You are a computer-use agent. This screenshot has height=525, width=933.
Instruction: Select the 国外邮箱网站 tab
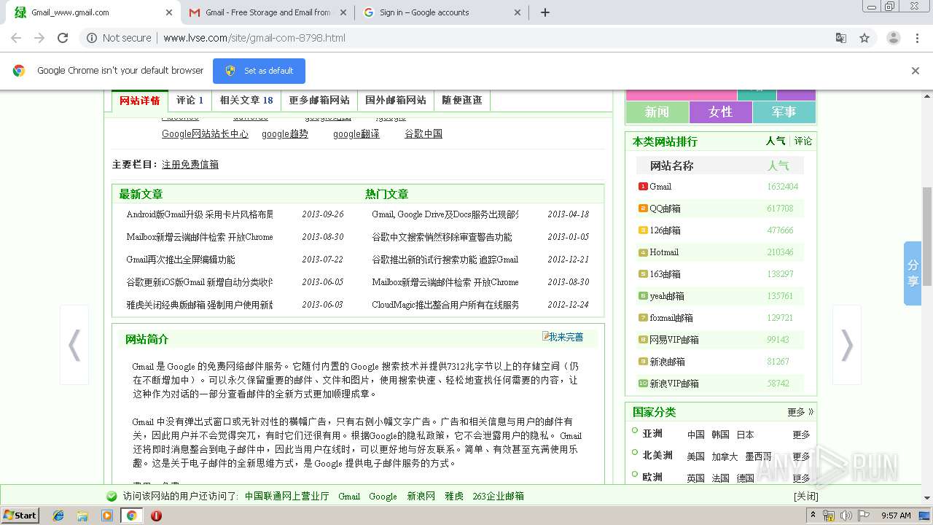(395, 101)
